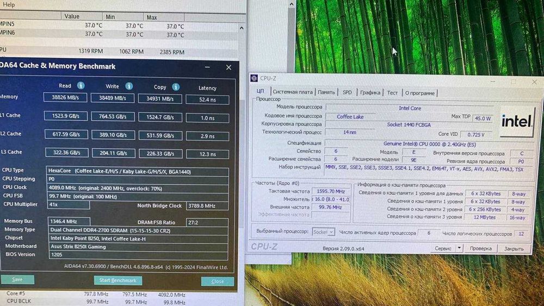
Task: Click the L3 Cache Read value 322.36 GB/s
Action: [x=66, y=153]
